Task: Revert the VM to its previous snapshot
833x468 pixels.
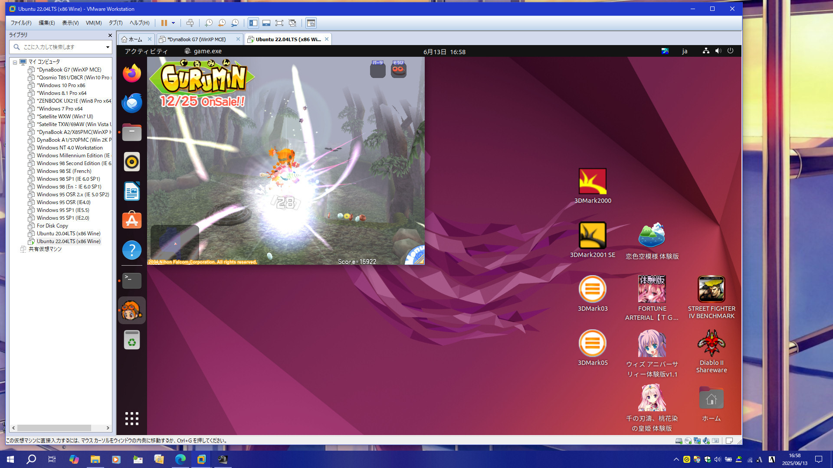Action: point(222,23)
